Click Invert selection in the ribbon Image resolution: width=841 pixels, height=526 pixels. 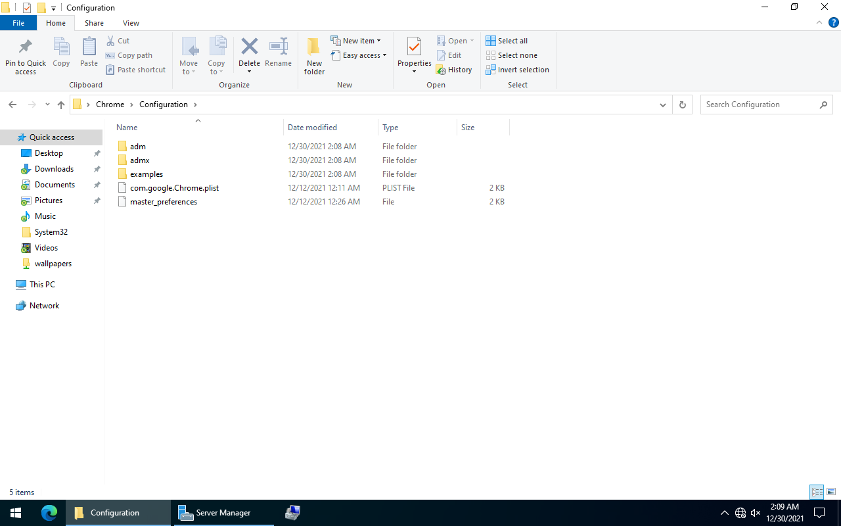tap(517, 70)
